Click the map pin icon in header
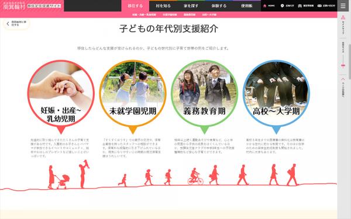 point(282,6)
